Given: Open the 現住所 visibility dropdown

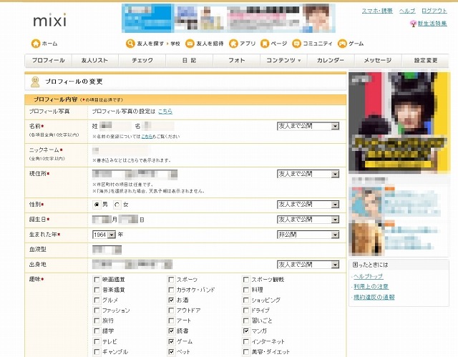Looking at the screenshot, I should click(x=308, y=174).
